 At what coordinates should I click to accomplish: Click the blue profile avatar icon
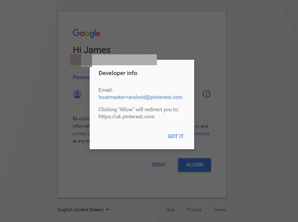click(78, 94)
